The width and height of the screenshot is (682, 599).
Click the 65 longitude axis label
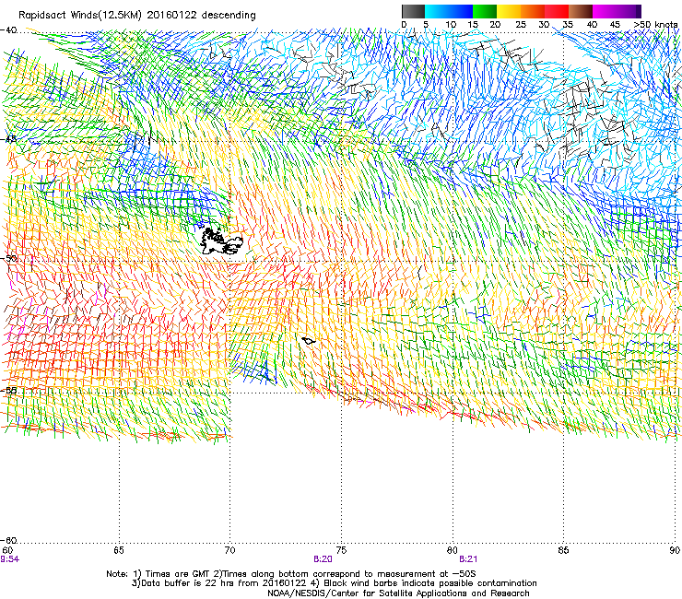click(119, 550)
